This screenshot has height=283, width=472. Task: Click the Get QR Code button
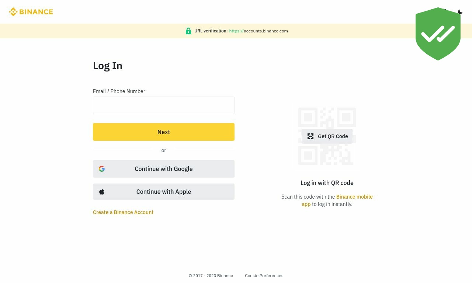coord(327,136)
